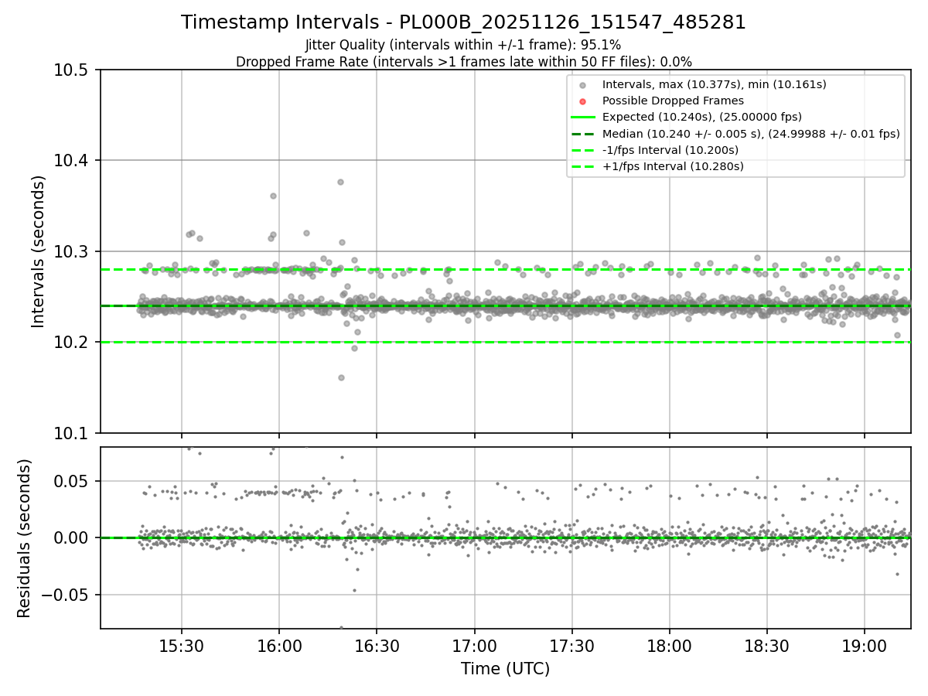
Task: Click legend entry 'Expected (10.240s), (25.00000 fps)'
Action: (701, 117)
